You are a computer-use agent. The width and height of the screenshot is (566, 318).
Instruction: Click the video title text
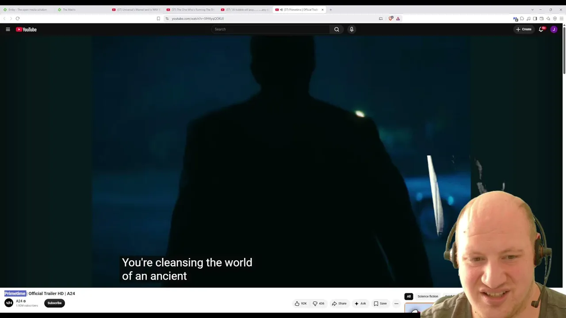[40, 293]
